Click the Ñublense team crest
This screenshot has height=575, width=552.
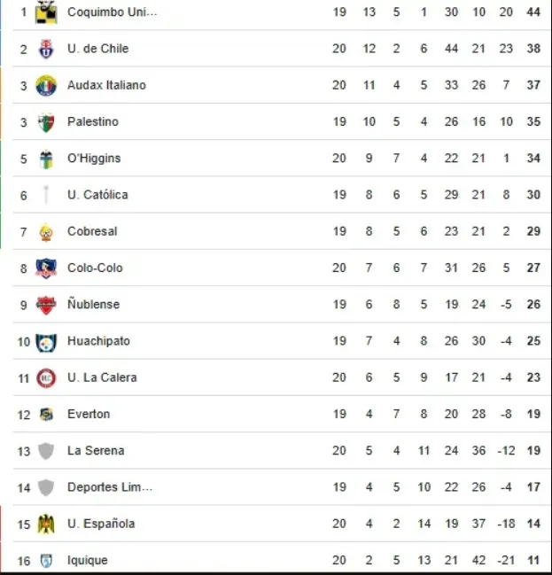tap(46, 305)
